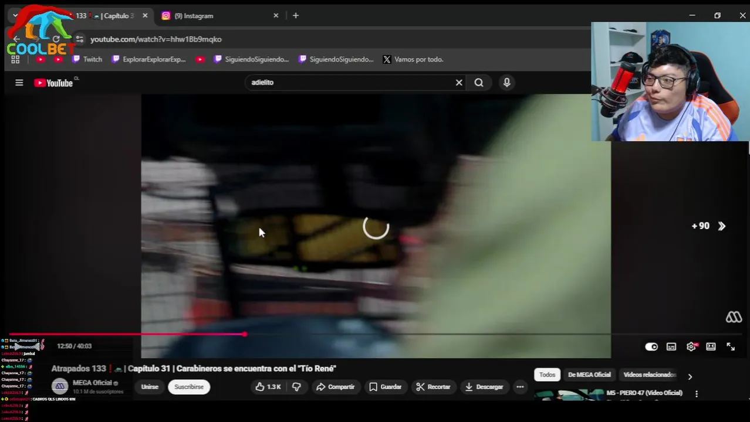Screen dimensions: 750x422
Task: Open first SiguiendoSiguiendo... bookmark
Action: coord(251,59)
